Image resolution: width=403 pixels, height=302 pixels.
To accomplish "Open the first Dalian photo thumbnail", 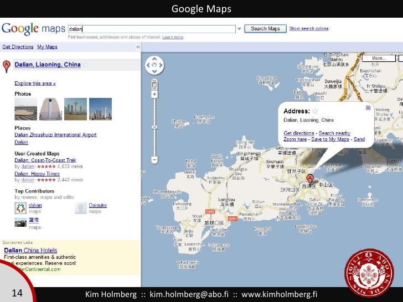I will [x=25, y=110].
